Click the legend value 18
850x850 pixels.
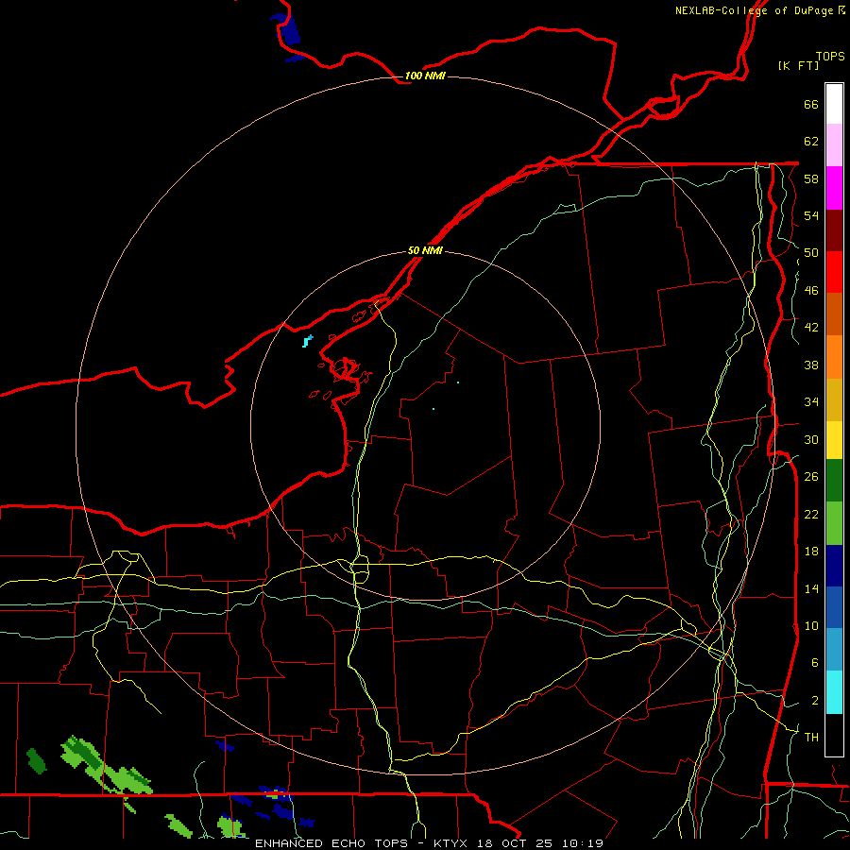[x=811, y=552]
